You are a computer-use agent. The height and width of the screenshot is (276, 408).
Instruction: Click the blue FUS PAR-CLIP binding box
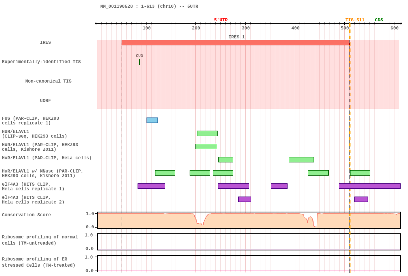(x=152, y=120)
